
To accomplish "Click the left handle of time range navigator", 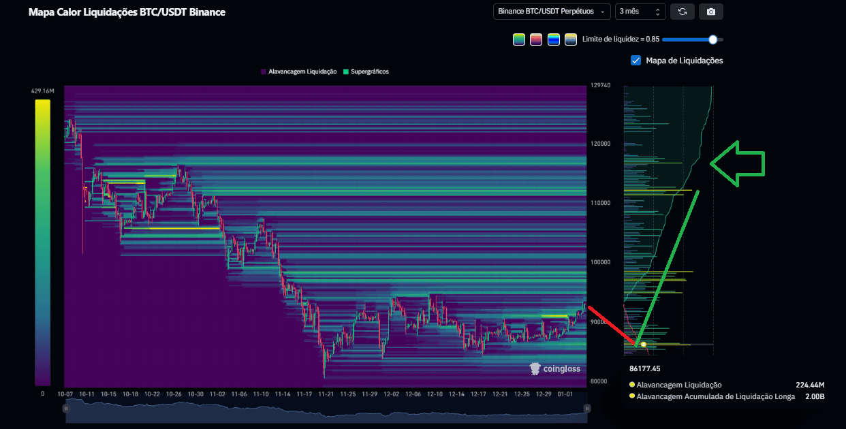I will [x=66, y=409].
